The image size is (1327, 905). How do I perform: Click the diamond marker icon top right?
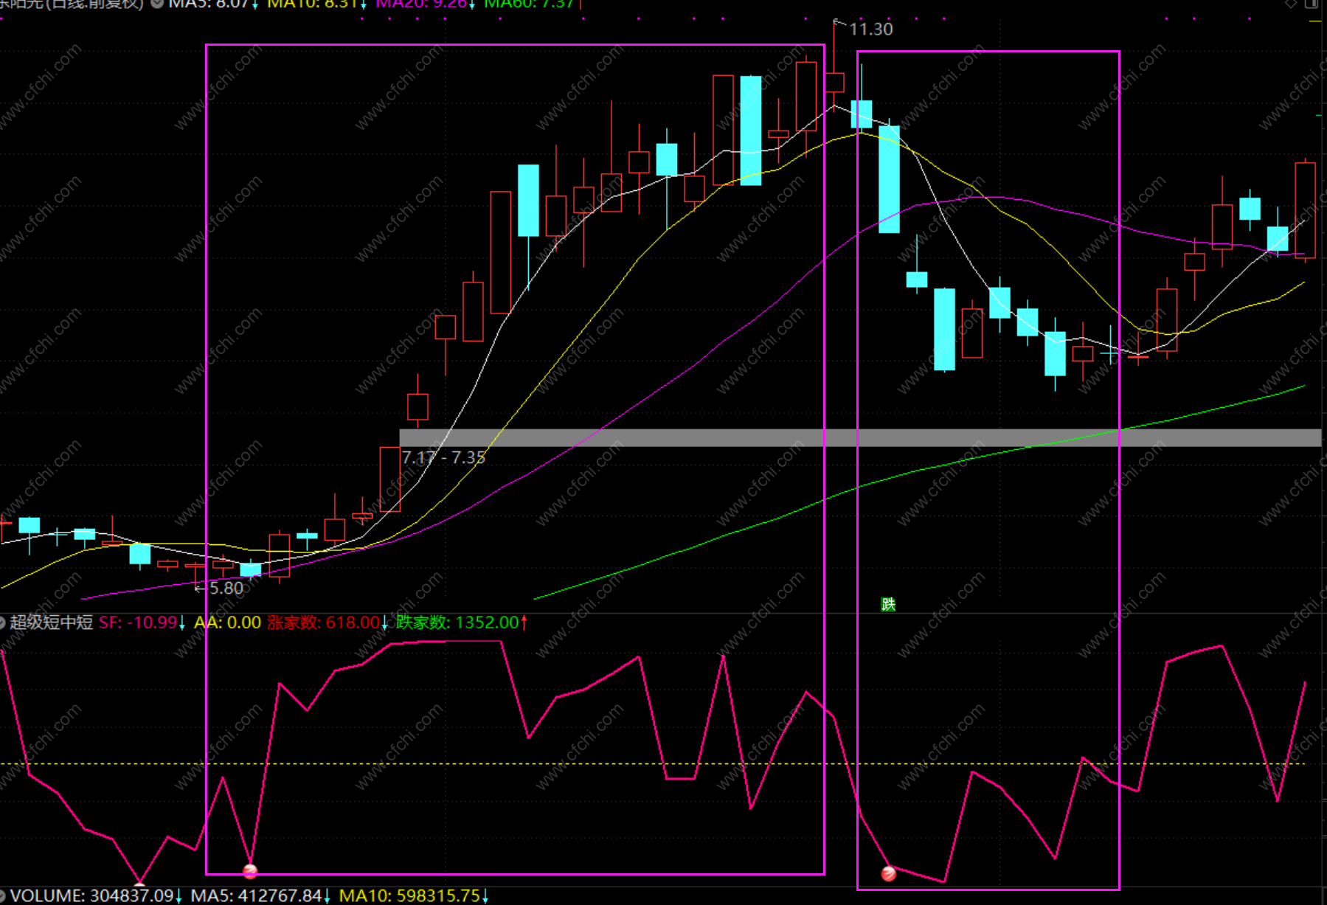click(1291, 4)
